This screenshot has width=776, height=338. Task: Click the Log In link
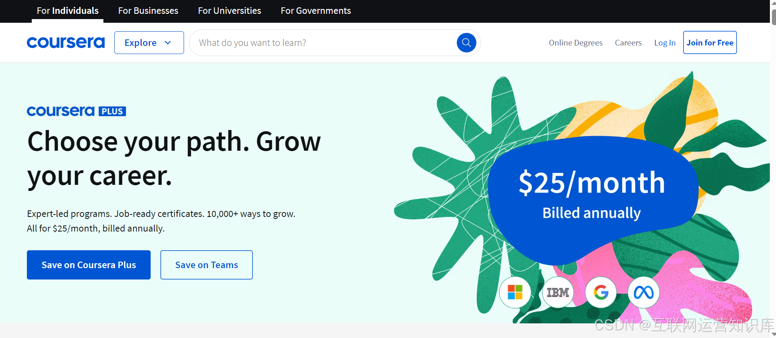[665, 43]
